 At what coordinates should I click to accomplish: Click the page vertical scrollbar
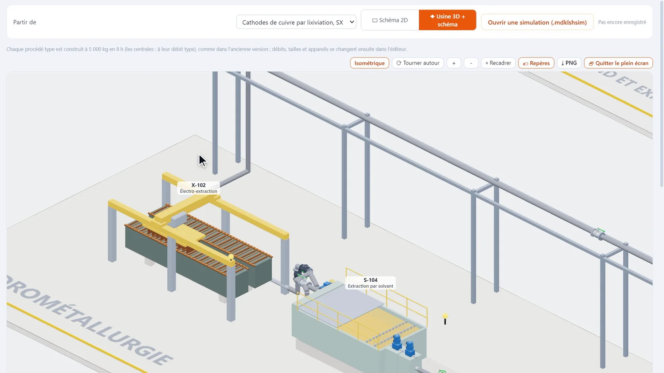662,93
